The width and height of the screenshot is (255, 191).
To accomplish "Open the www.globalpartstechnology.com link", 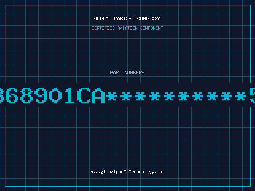I will click(x=127, y=172).
